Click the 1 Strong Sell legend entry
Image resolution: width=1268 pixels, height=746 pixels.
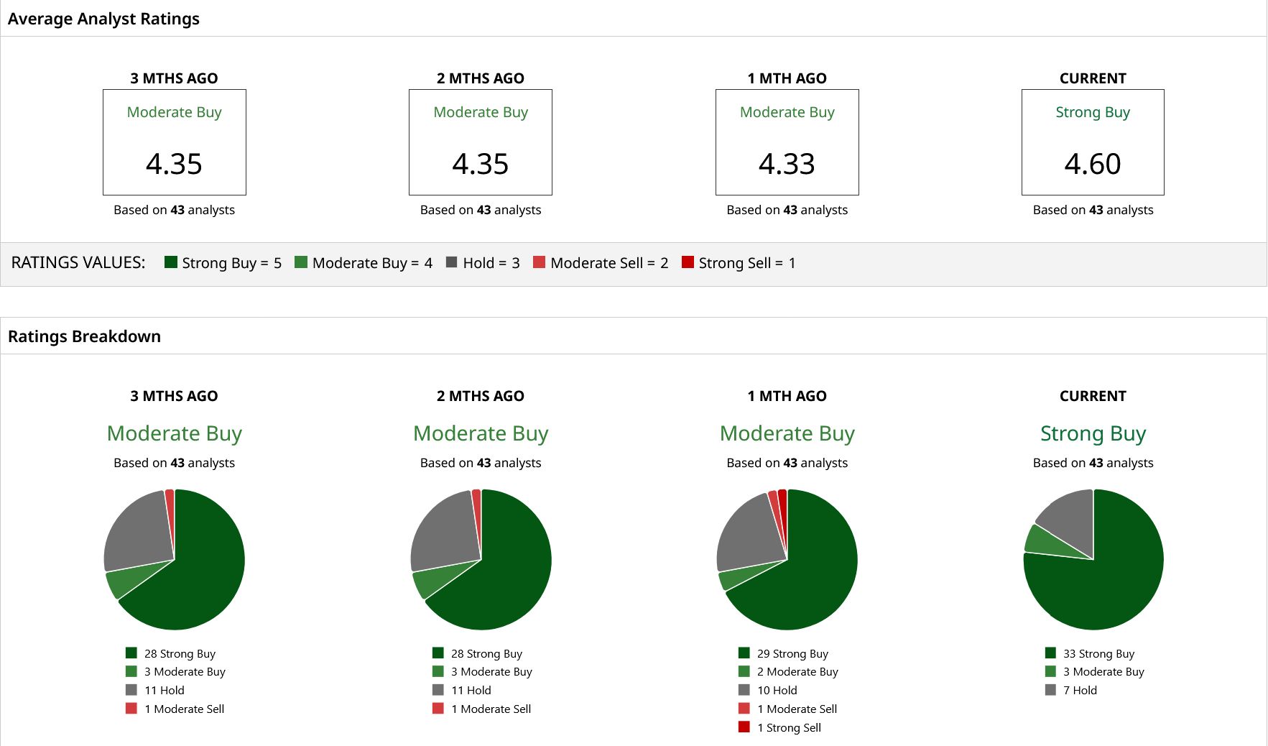(779, 727)
